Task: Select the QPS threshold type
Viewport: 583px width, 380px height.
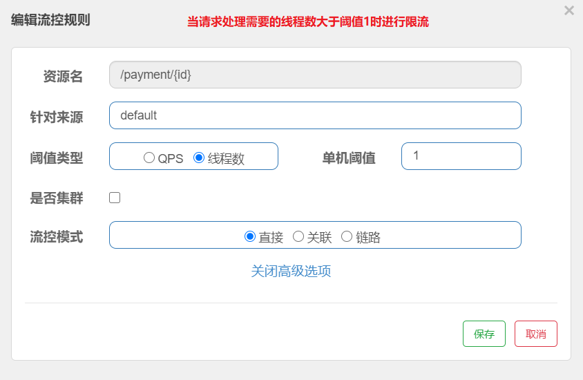Action: [x=149, y=158]
